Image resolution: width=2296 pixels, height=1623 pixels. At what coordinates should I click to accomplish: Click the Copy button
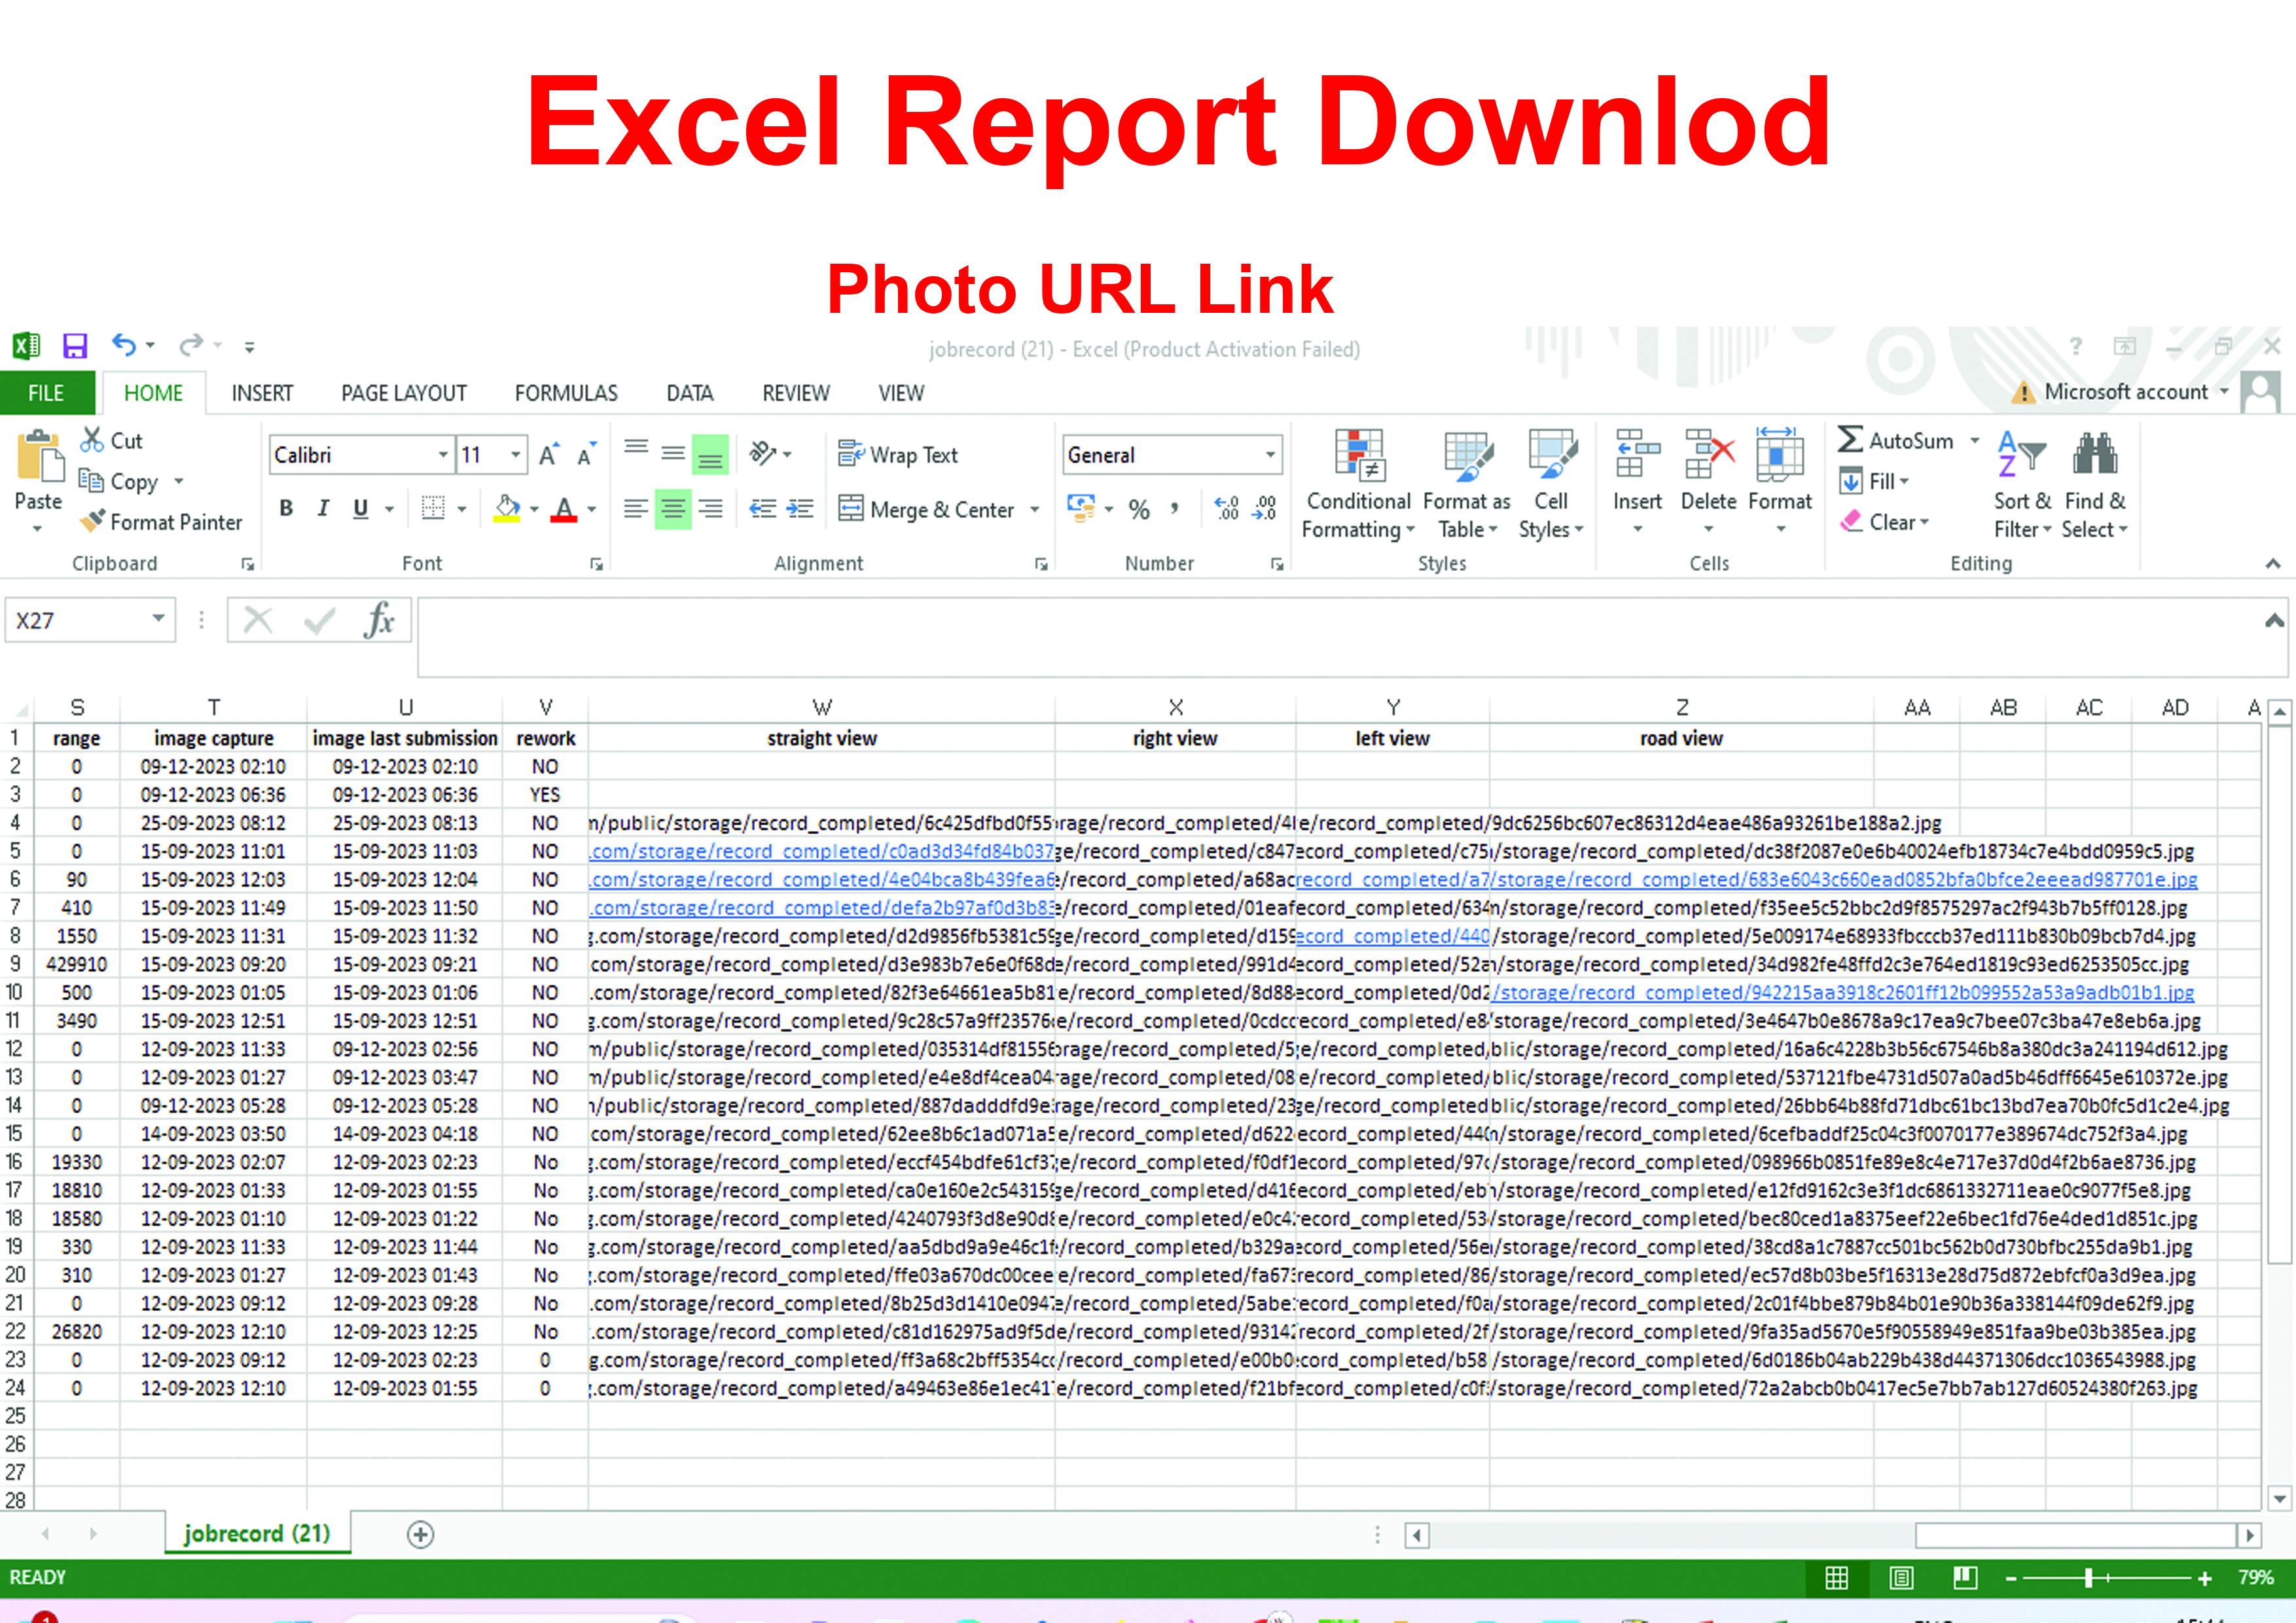[x=120, y=481]
